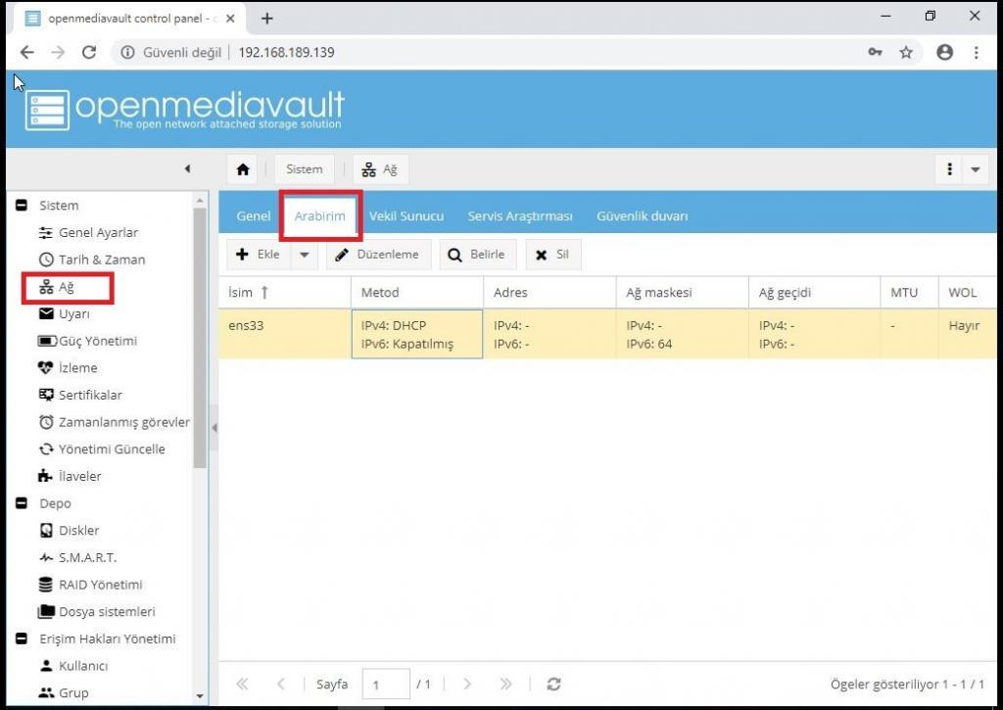Viewport: 1003px width, 710px height.
Task: Collapse the navigation panel with the left arrow
Action: [187, 168]
